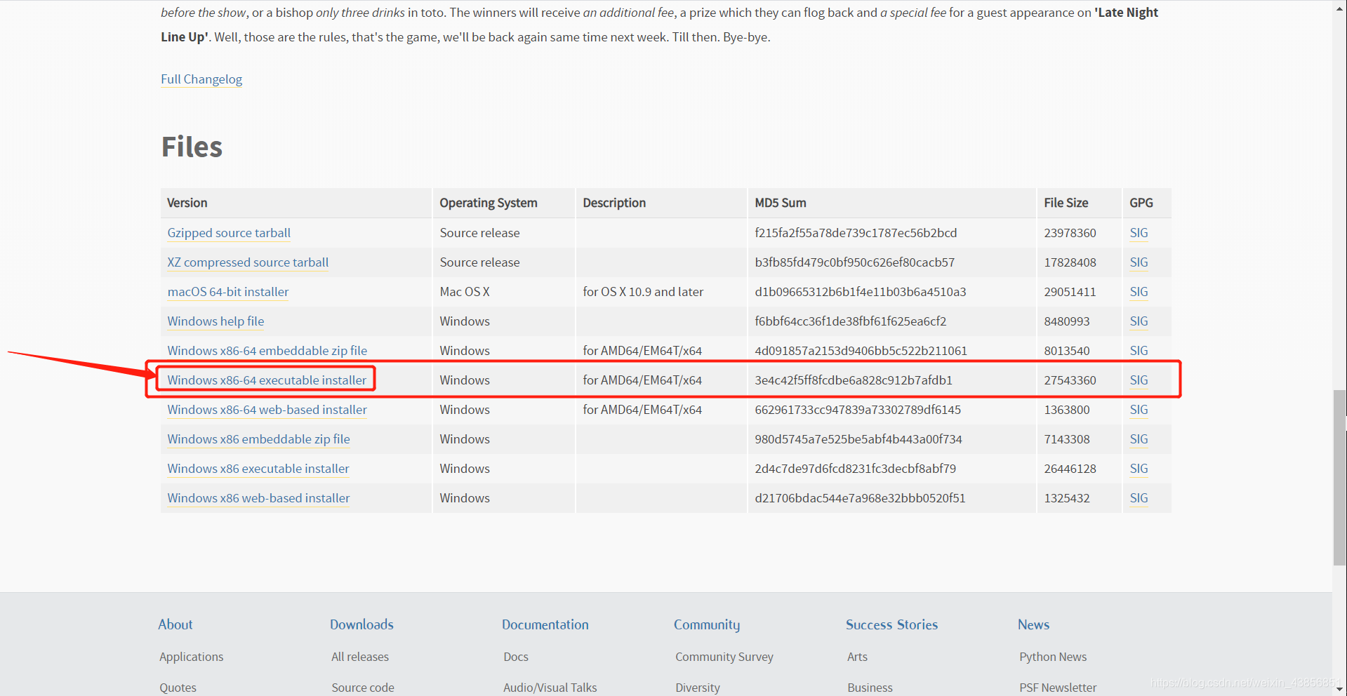Open Docs link in footer
Image resolution: width=1347 pixels, height=696 pixels.
click(x=516, y=657)
